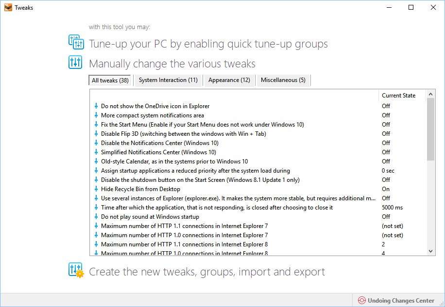Click arrow icon beside Hide Recycle Bin tweak

96,189
